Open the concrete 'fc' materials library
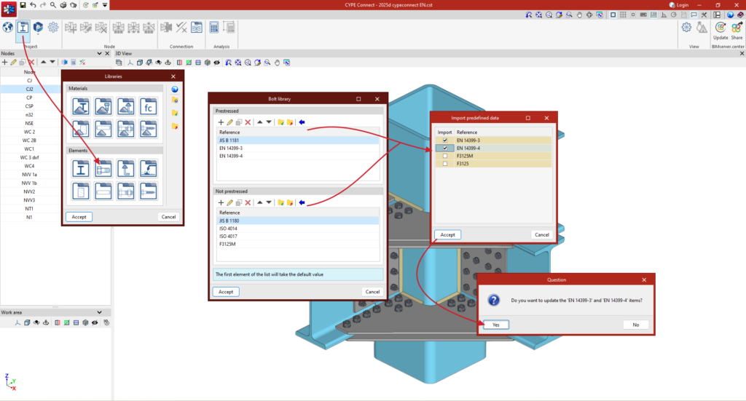The width and height of the screenshot is (746, 401). click(x=149, y=107)
